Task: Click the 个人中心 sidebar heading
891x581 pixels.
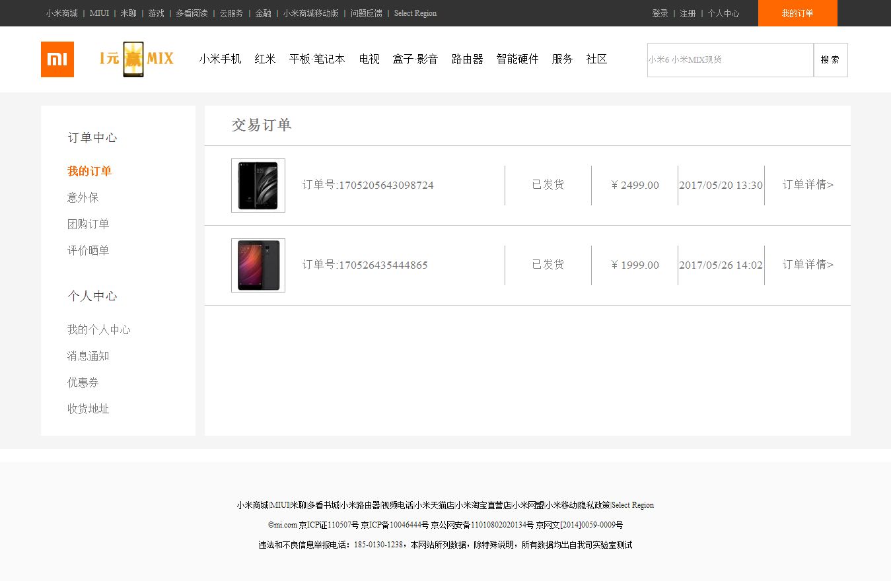Action: [92, 296]
